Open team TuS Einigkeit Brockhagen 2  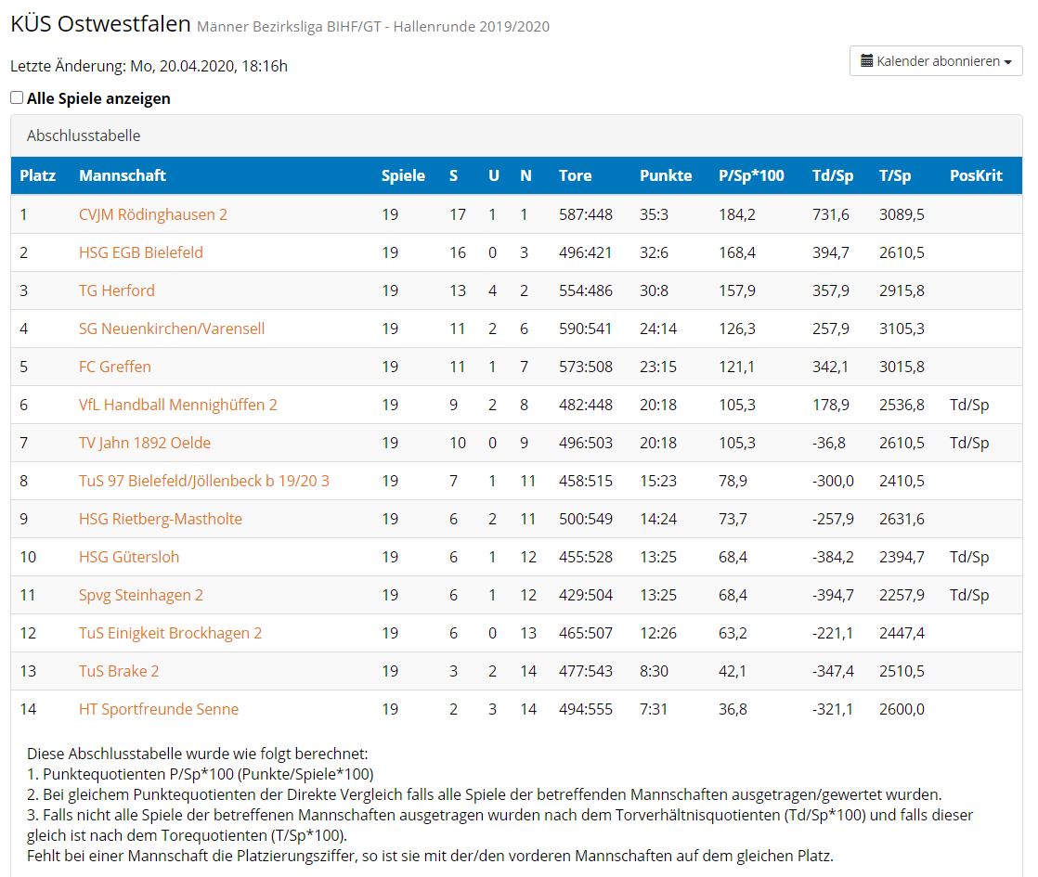[170, 633]
